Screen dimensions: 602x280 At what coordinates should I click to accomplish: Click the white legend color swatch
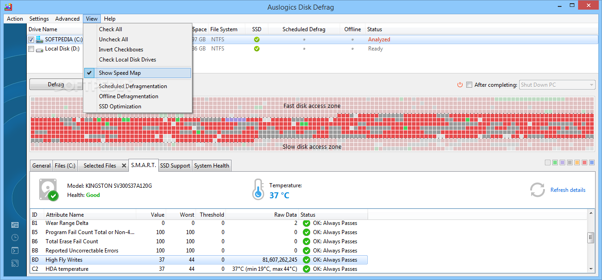(x=548, y=162)
